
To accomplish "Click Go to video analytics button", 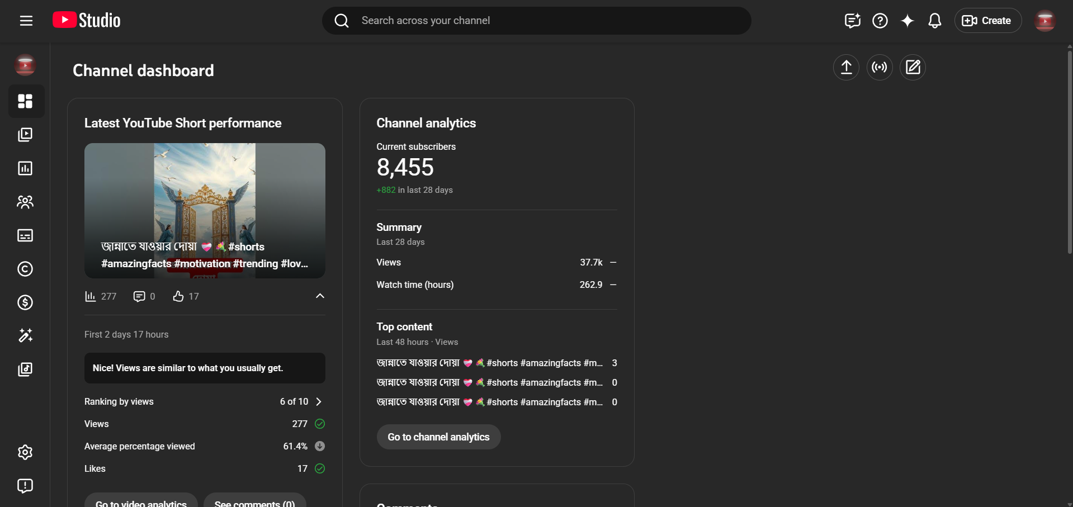I will pos(141,501).
